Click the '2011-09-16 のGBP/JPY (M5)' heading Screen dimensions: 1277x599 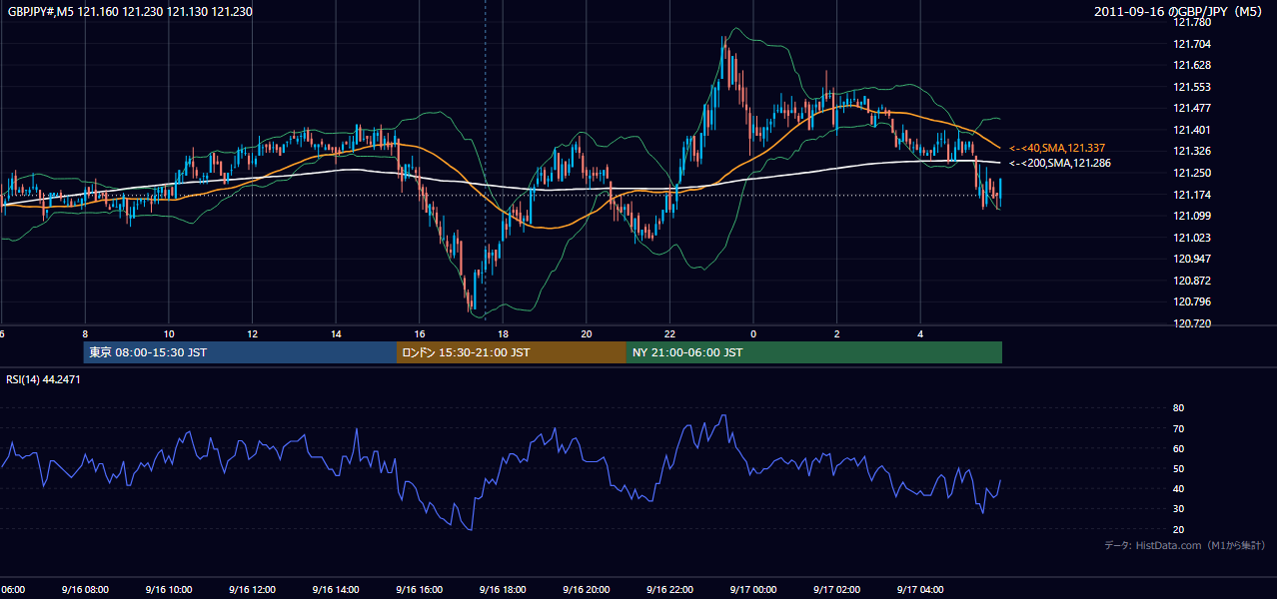[1180, 12]
